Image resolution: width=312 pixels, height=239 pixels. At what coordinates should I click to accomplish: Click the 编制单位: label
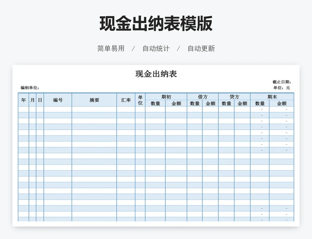[x=30, y=88]
